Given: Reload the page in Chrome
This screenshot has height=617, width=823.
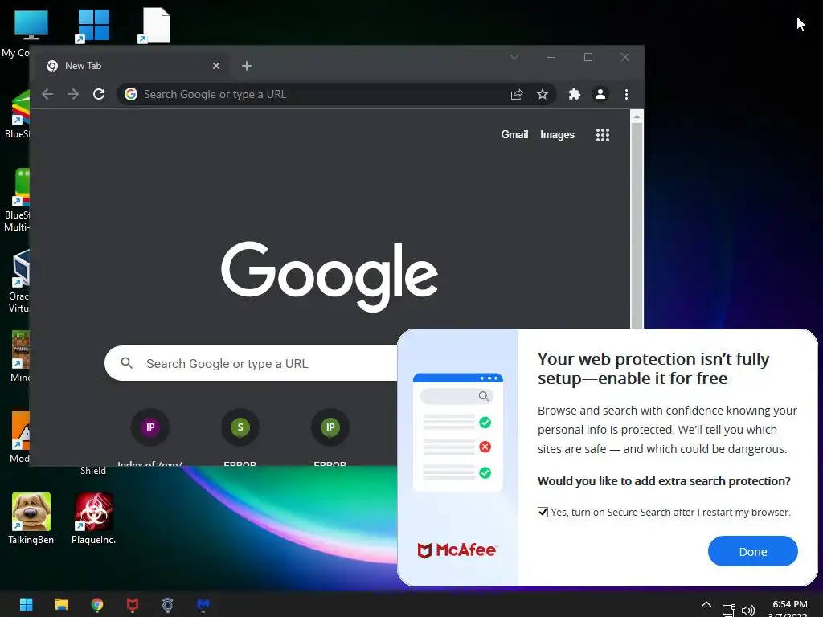Looking at the screenshot, I should [99, 95].
